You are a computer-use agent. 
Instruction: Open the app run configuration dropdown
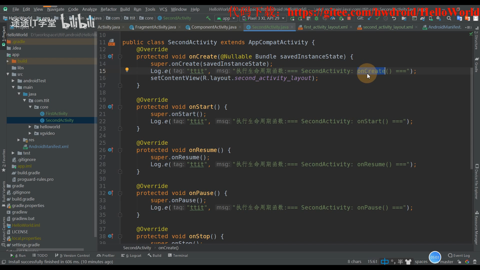point(226,18)
